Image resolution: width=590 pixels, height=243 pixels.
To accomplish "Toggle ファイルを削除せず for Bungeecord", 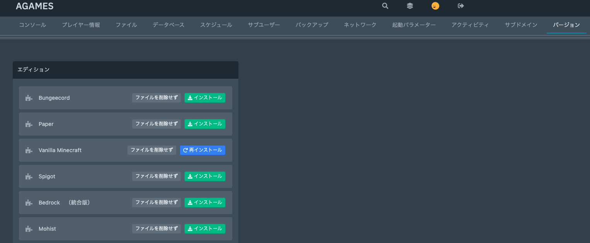I will click(156, 98).
